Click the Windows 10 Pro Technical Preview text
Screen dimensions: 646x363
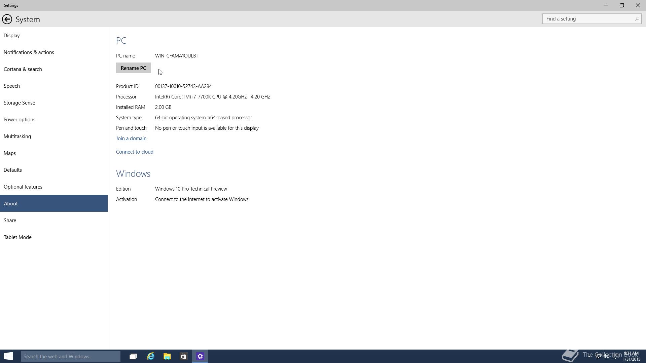click(x=191, y=189)
